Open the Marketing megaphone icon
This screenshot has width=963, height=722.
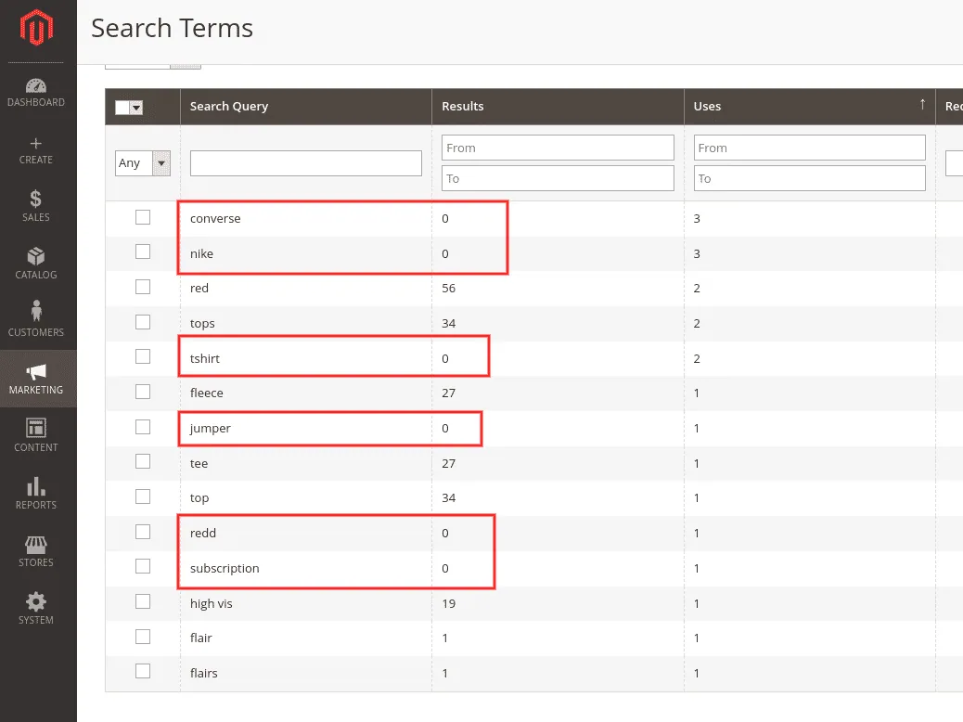point(35,372)
